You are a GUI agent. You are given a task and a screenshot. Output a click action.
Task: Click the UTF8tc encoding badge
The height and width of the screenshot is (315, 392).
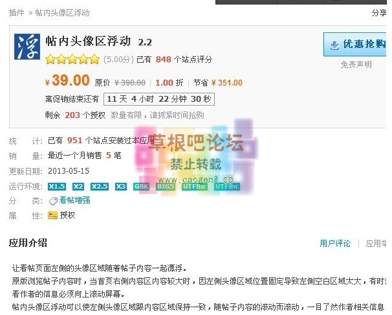(227, 187)
